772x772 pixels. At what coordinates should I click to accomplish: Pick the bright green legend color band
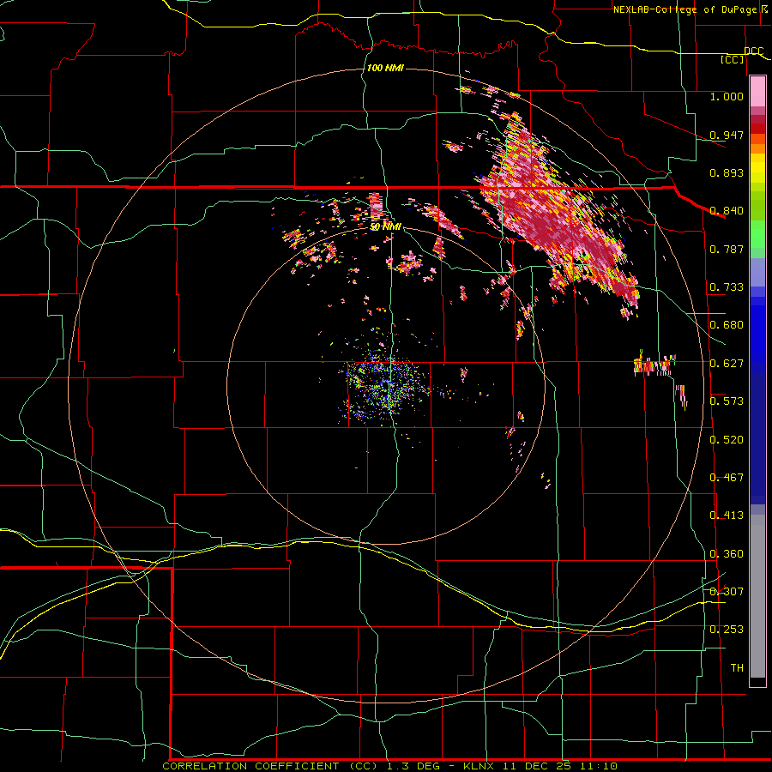click(x=757, y=234)
